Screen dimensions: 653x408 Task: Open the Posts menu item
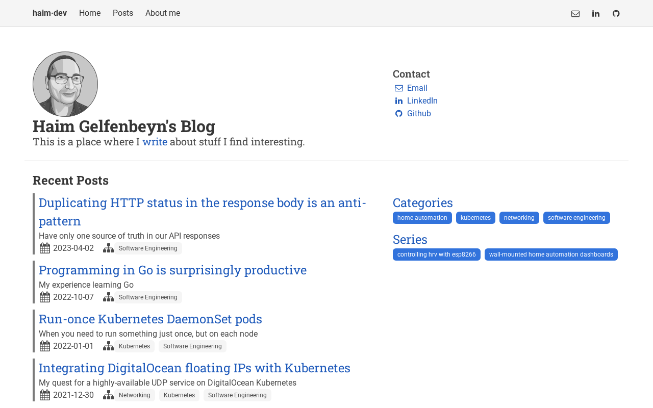tap(123, 13)
